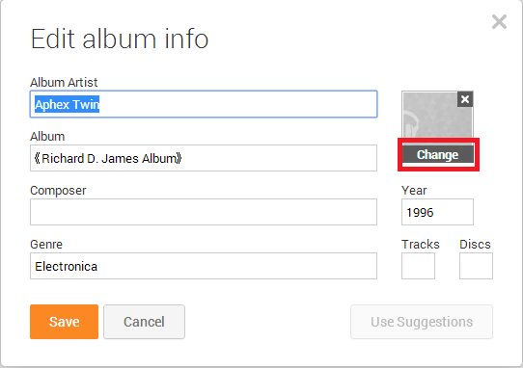Click the Genre field showing Electronica
The height and width of the screenshot is (368, 523).
[x=204, y=266]
